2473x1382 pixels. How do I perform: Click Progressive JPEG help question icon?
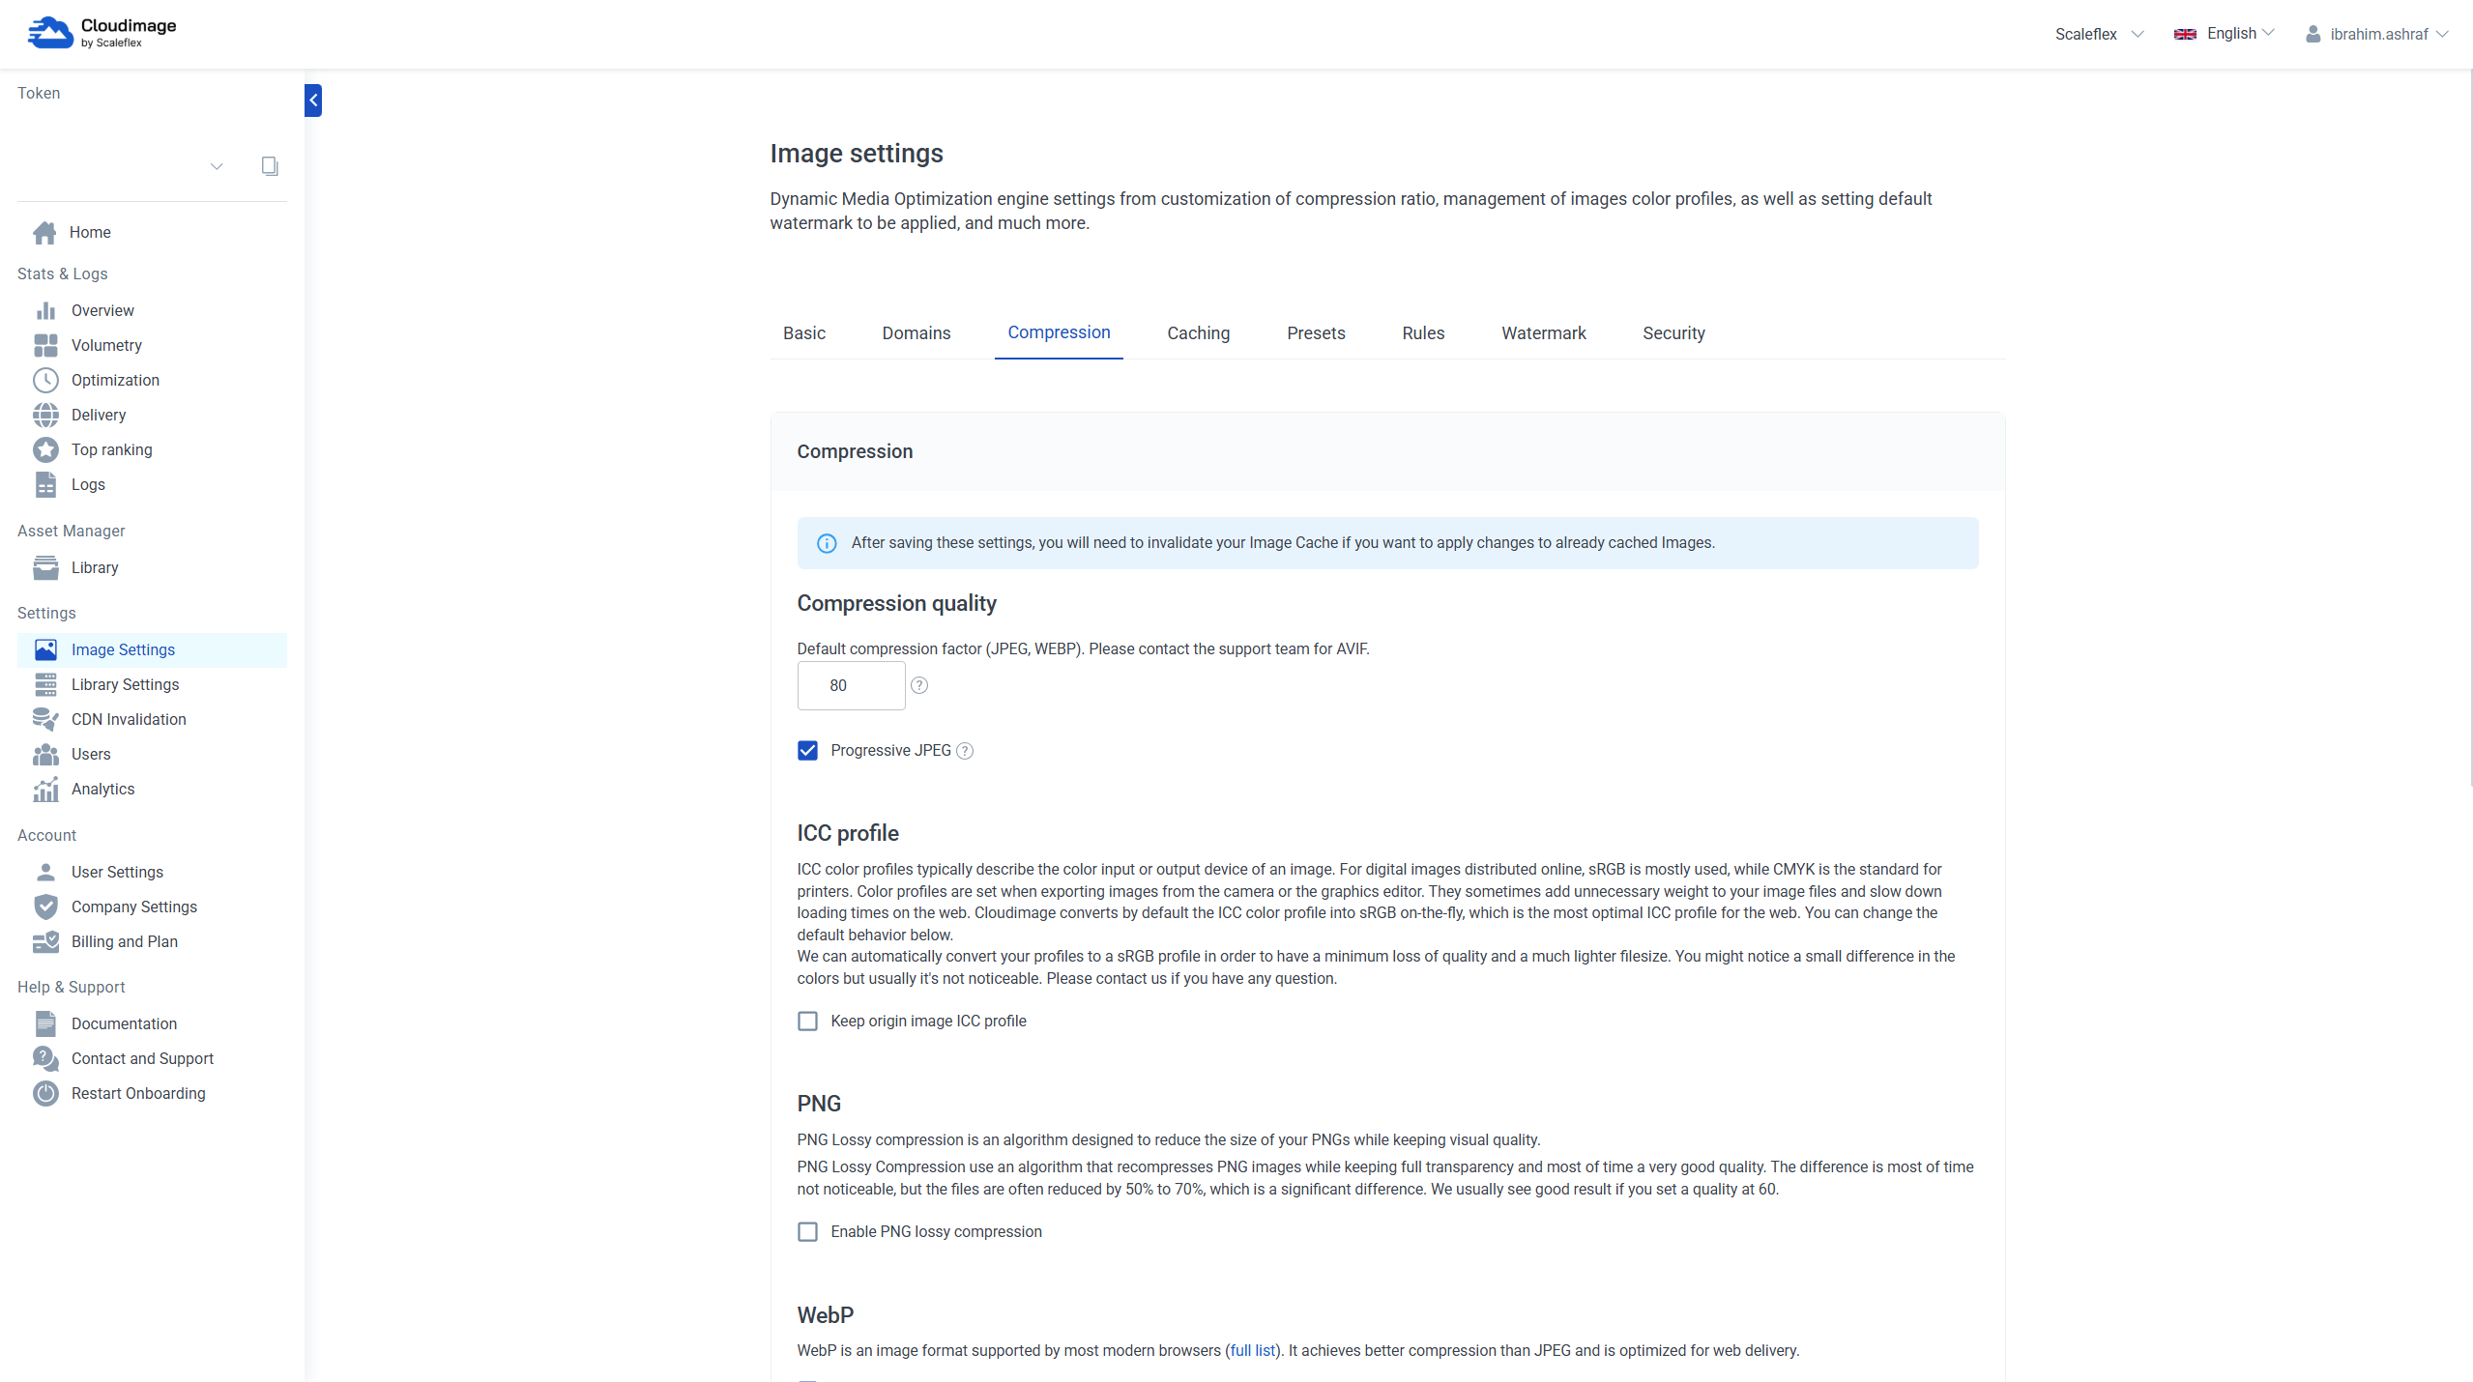pos(965,751)
